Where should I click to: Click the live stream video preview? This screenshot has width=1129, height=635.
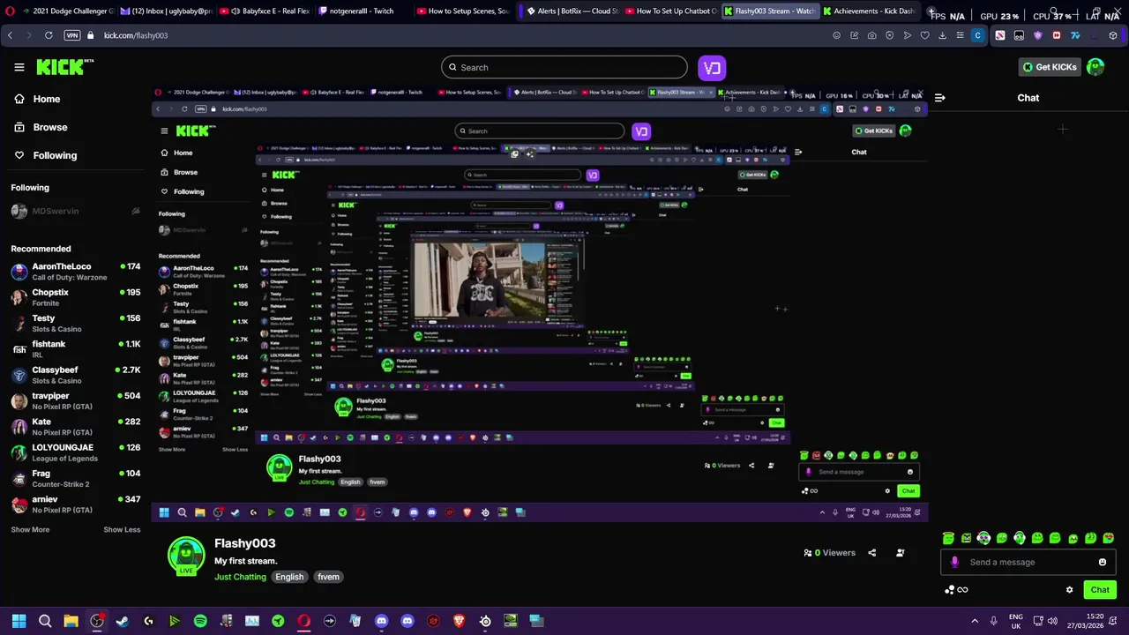(538, 304)
